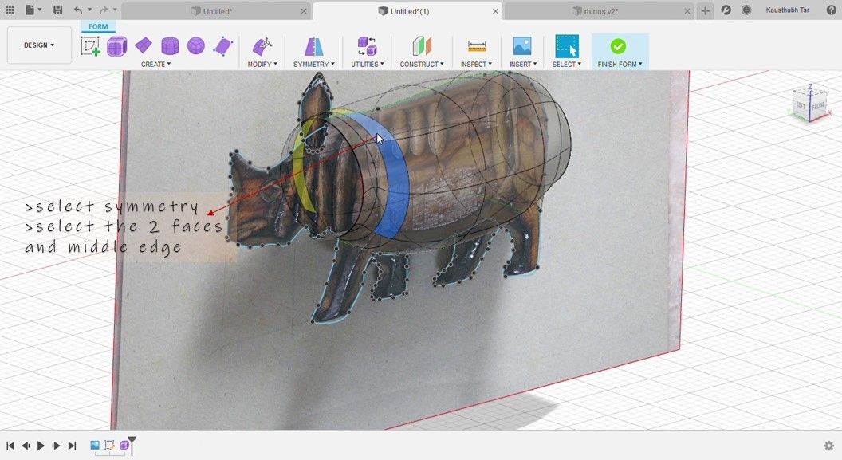
Task: Expand the UTILITIES dropdown menu
Action: point(368,65)
